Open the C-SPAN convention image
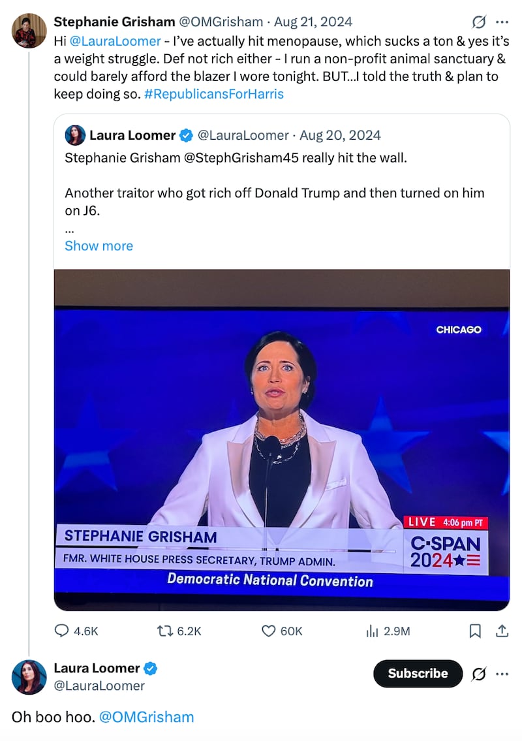The width and height of the screenshot is (522, 741). [281, 440]
